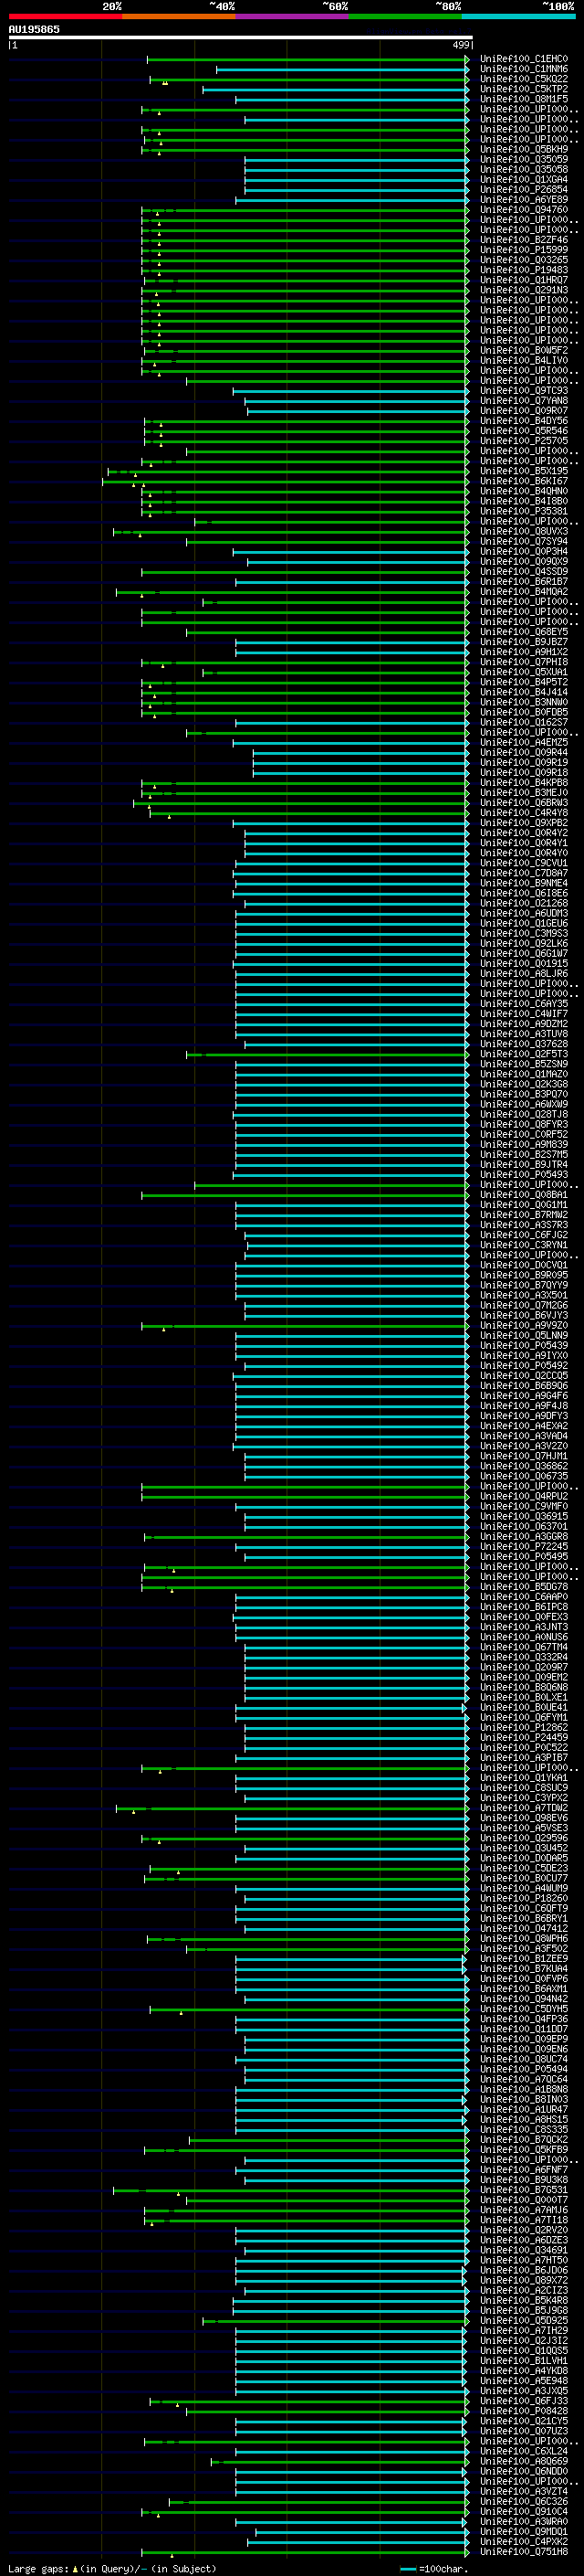
Task: Select hit label UniRef100_Q7SY94
Action: tap(523, 541)
